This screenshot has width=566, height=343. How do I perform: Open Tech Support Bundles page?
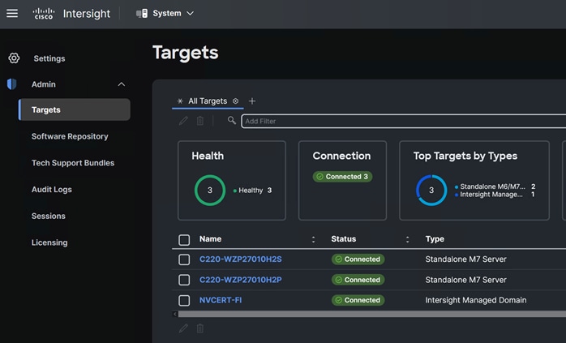(x=73, y=163)
